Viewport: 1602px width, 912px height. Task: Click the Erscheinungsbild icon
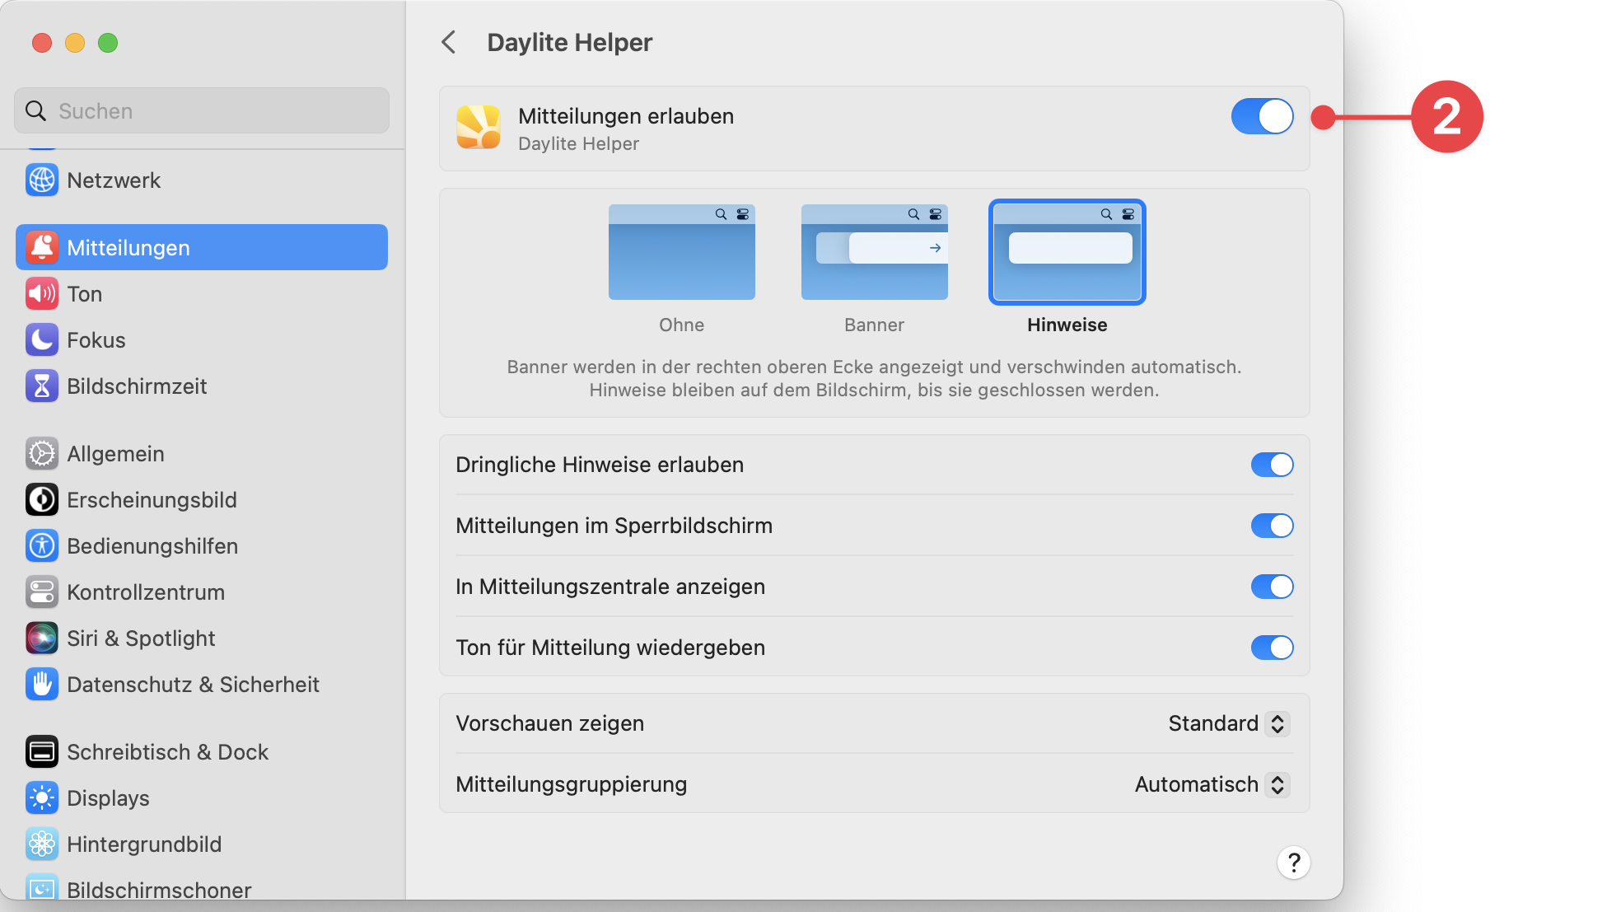pos(42,500)
